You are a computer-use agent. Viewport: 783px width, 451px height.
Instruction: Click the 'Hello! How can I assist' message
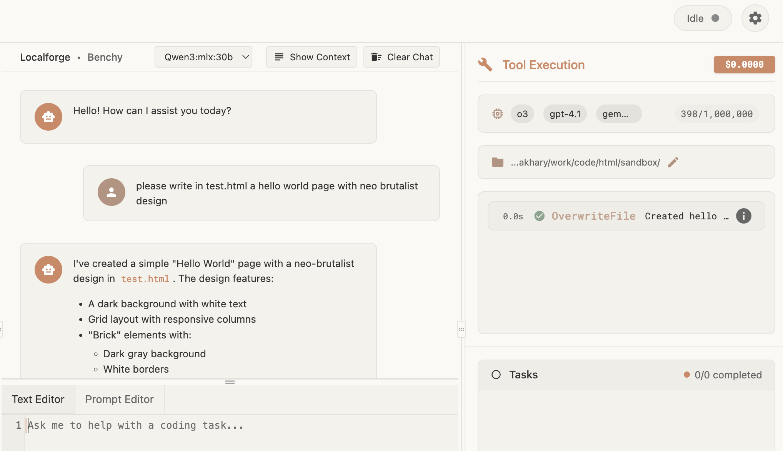tap(152, 111)
